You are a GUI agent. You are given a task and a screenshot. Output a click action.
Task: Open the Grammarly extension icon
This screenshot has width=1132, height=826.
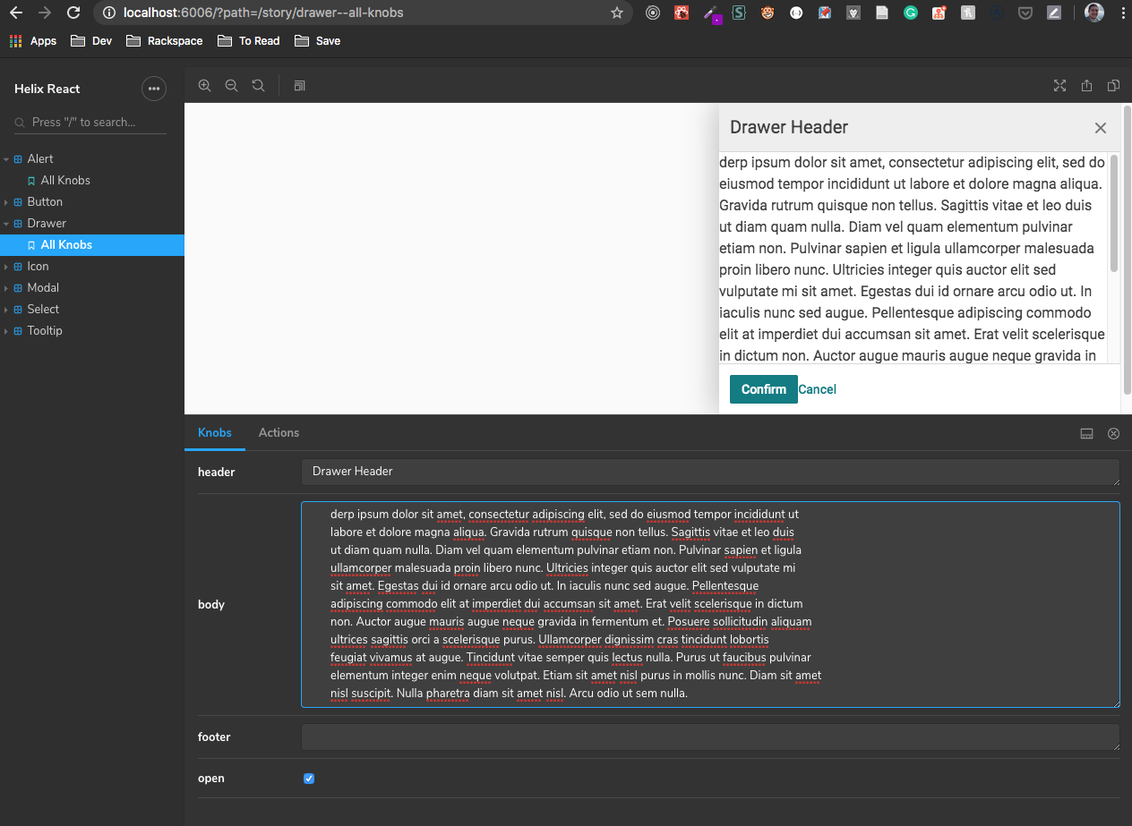911,13
